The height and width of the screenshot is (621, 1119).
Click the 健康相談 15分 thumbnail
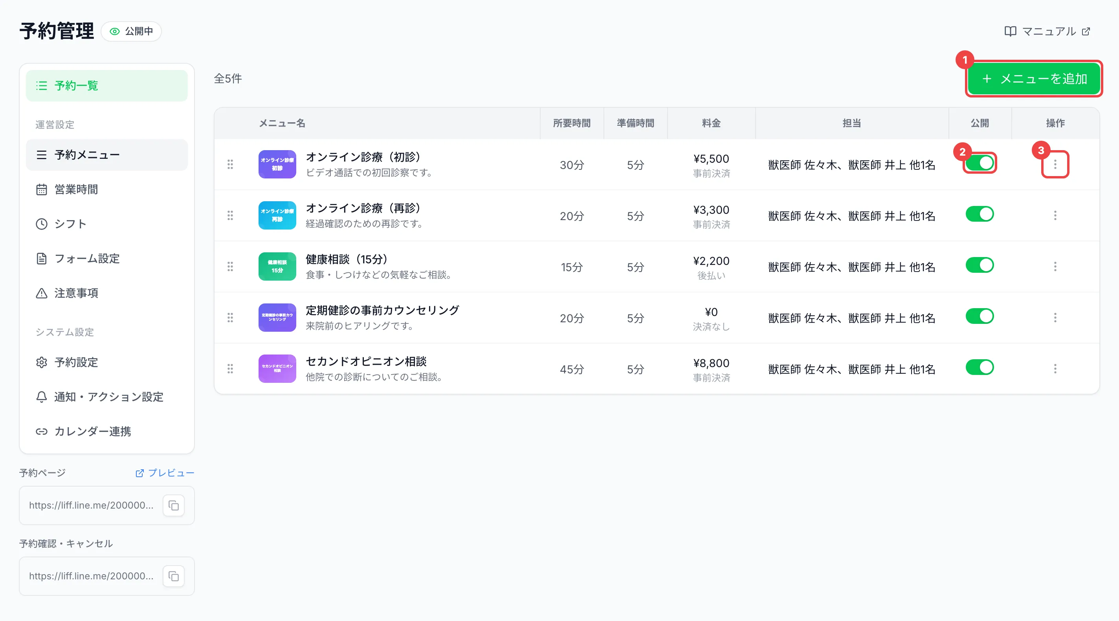[277, 266]
